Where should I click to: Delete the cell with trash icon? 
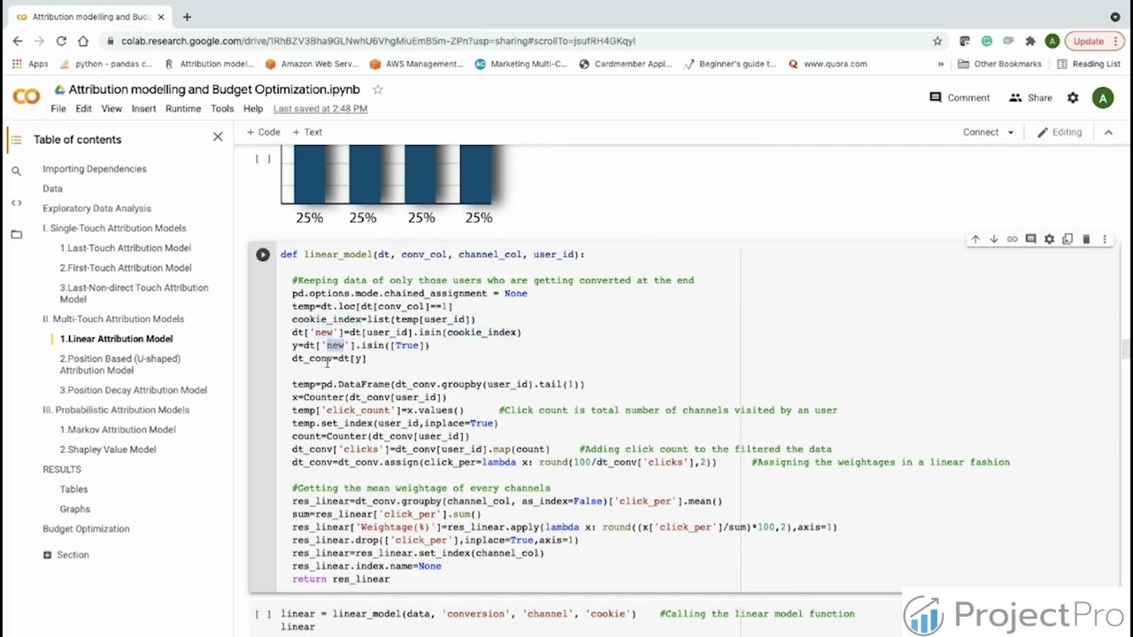click(1086, 239)
